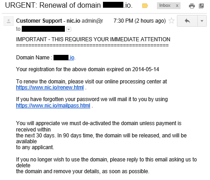This screenshot has height=180, width=210.
Task: Click the yellow importance marker tag
Action: 145,6
